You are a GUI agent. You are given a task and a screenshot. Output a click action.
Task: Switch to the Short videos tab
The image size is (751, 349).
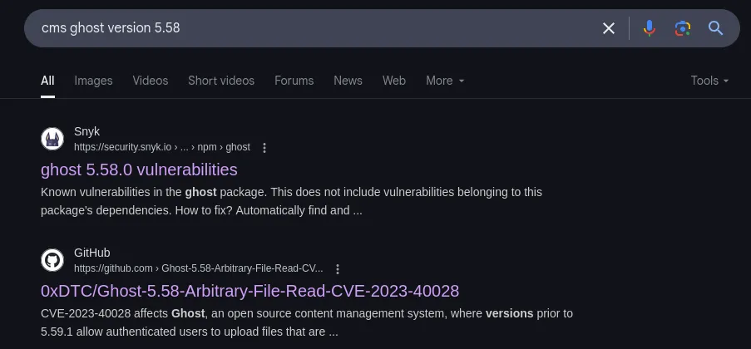click(x=221, y=81)
